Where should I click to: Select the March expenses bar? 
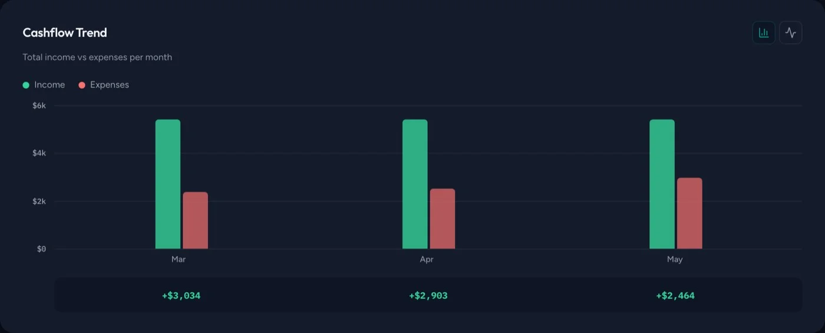(195, 220)
